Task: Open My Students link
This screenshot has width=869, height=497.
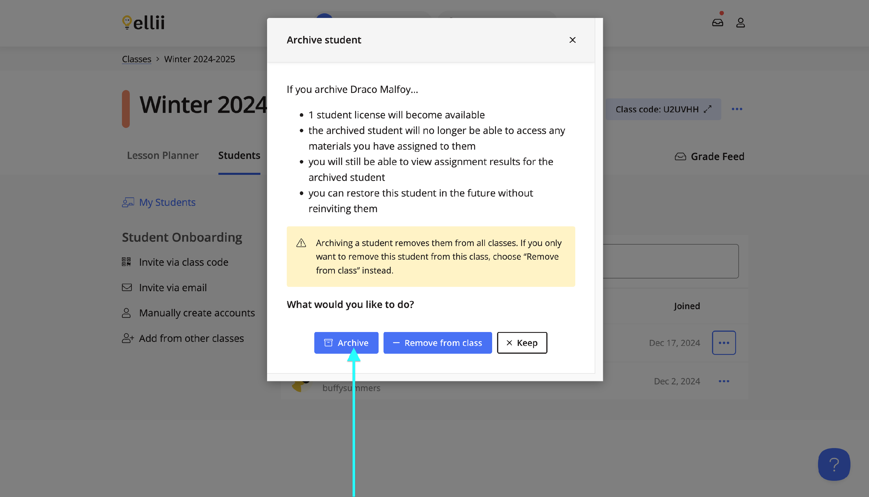Action: coord(167,202)
